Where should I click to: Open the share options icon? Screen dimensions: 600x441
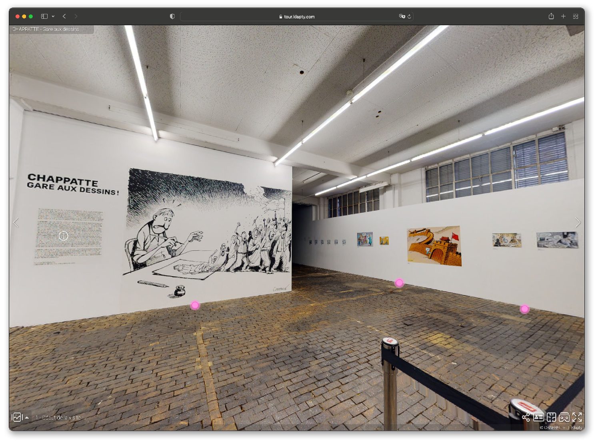tap(526, 417)
